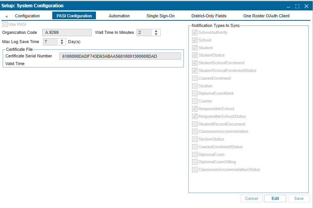Select the PASI Configuration tab
The image size is (313, 208).
point(74,16)
